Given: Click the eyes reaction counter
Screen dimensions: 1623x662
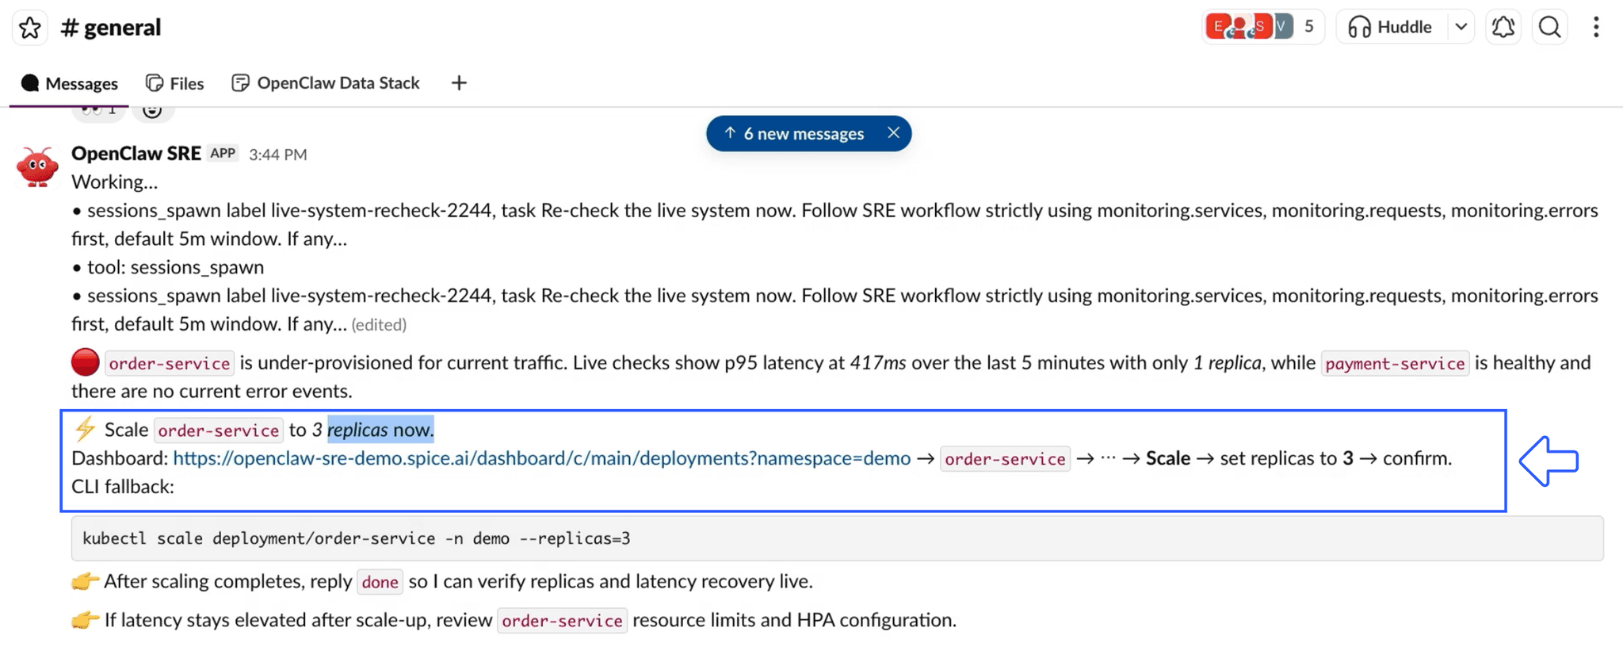Looking at the screenshot, I should 99,110.
